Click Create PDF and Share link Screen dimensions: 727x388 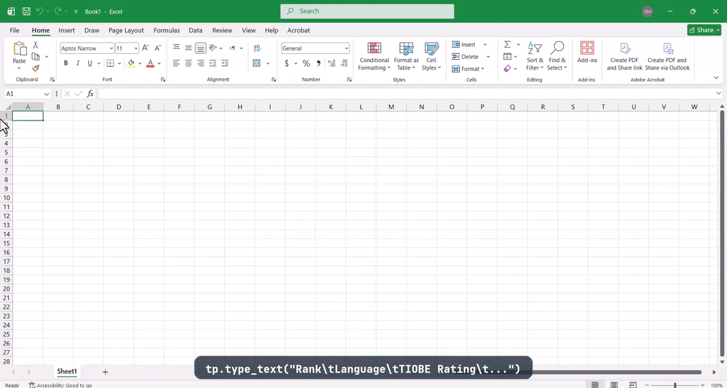pyautogui.click(x=624, y=57)
